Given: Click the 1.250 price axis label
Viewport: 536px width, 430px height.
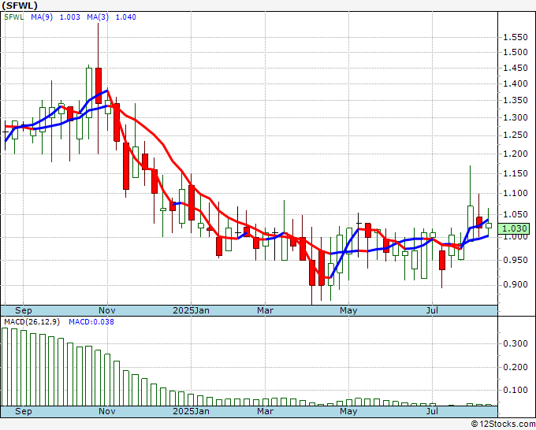Looking at the screenshot, I should [516, 135].
